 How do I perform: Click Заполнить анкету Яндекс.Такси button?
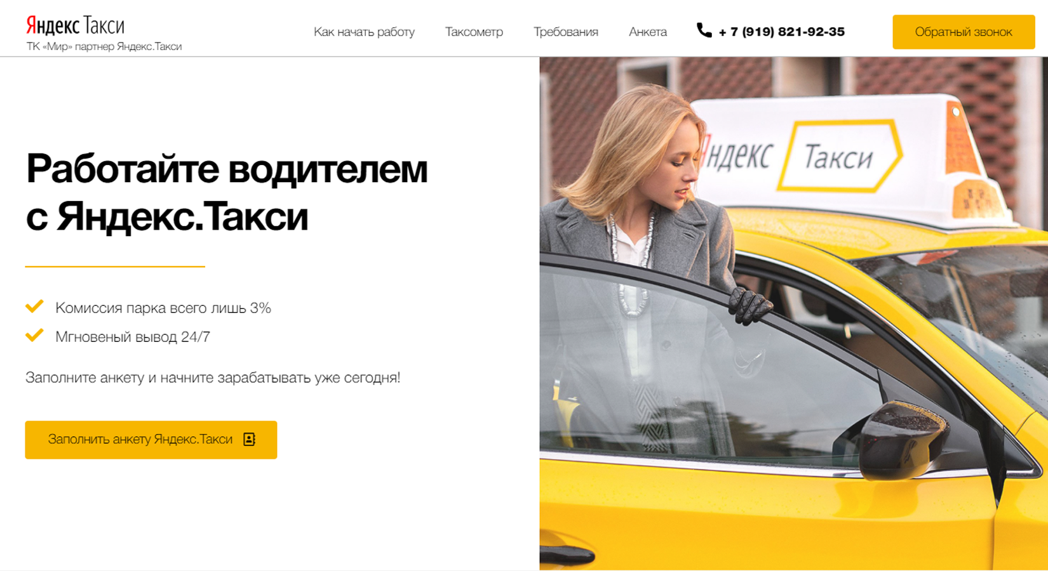click(151, 440)
